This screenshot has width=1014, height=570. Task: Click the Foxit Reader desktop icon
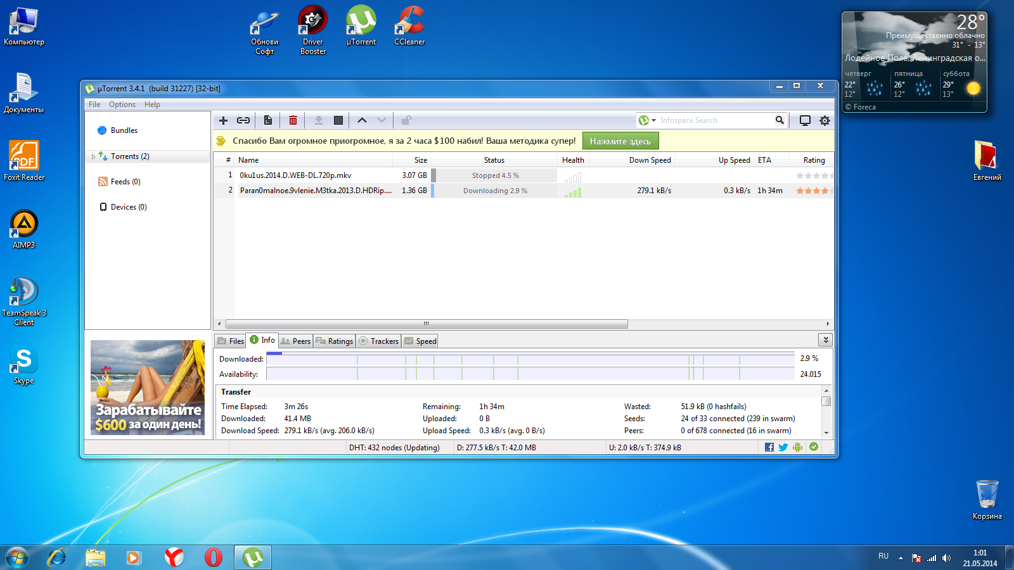click(x=24, y=161)
